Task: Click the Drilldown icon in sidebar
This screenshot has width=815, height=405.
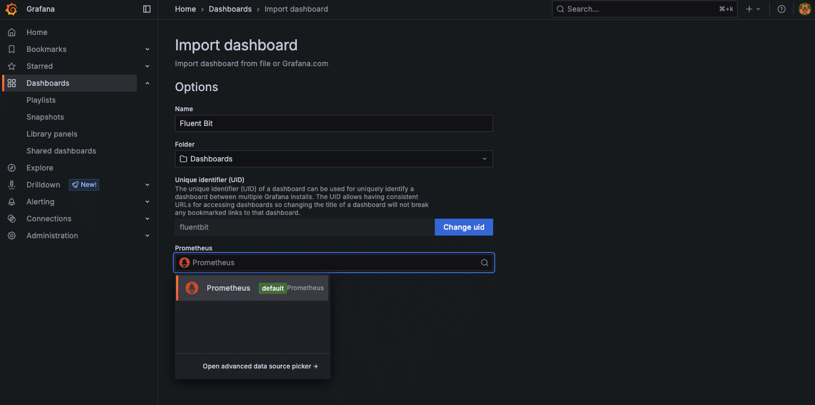Action: coord(12,185)
